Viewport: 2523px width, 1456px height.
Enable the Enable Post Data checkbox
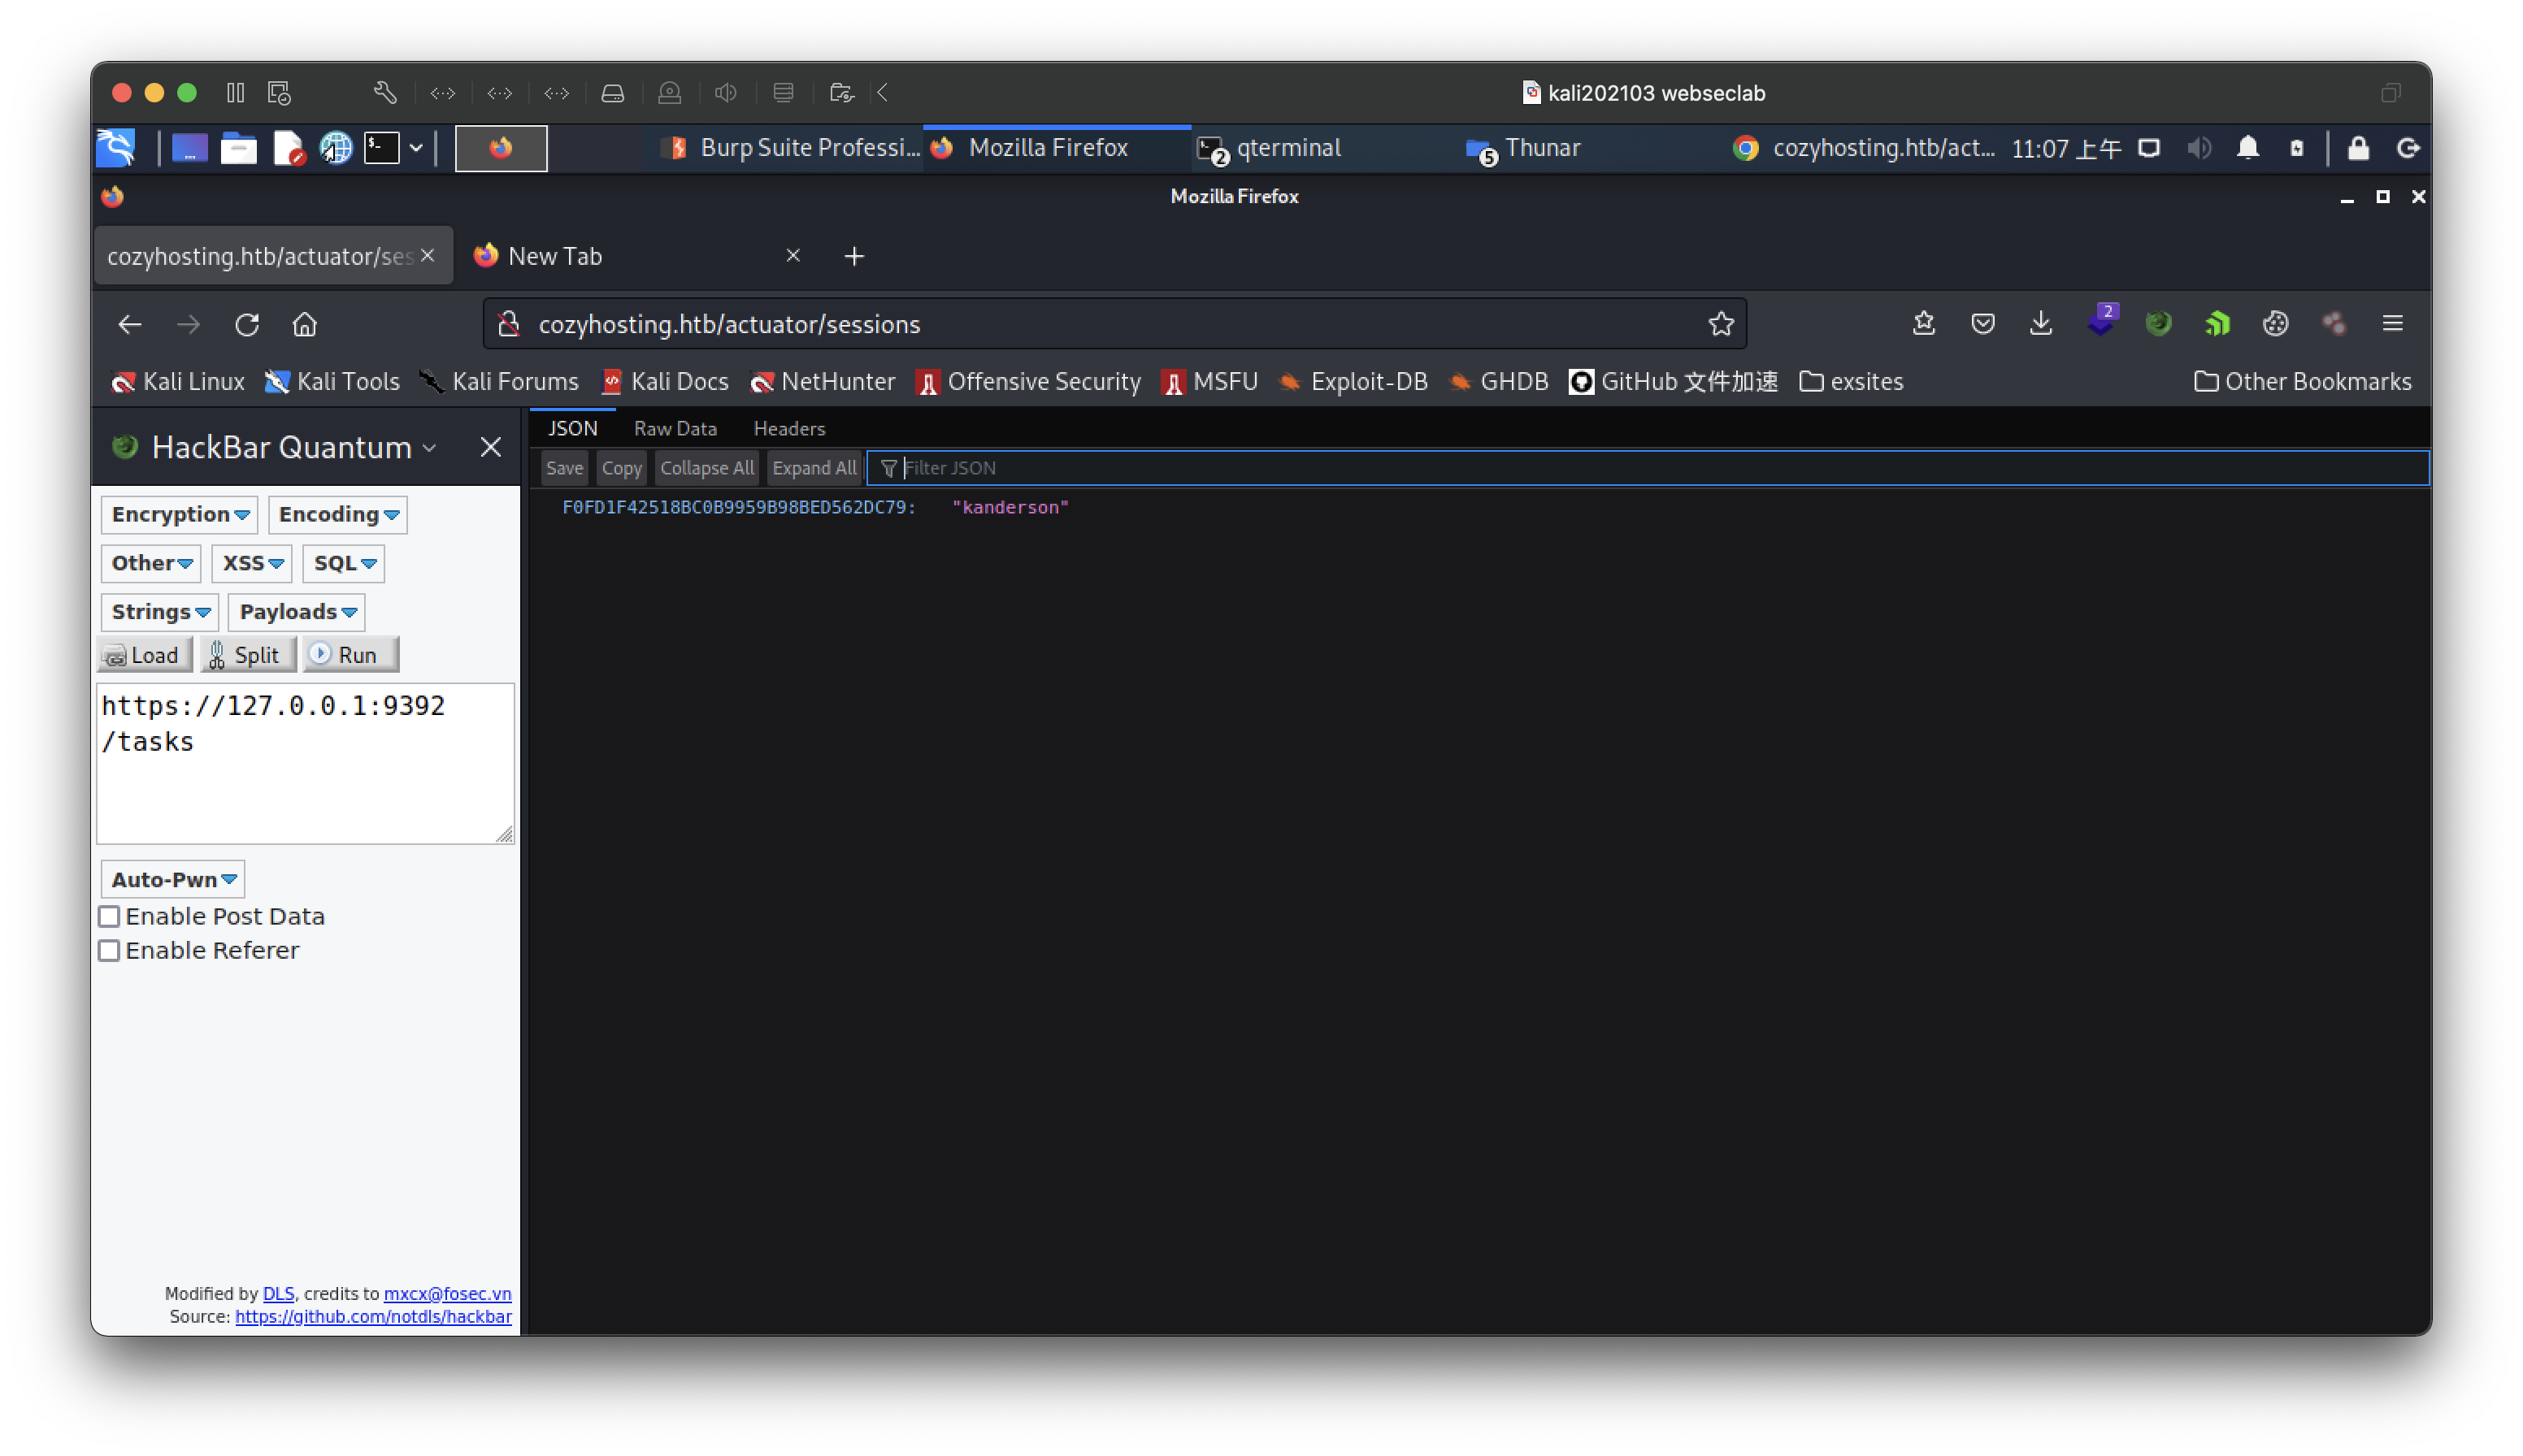coord(109,915)
